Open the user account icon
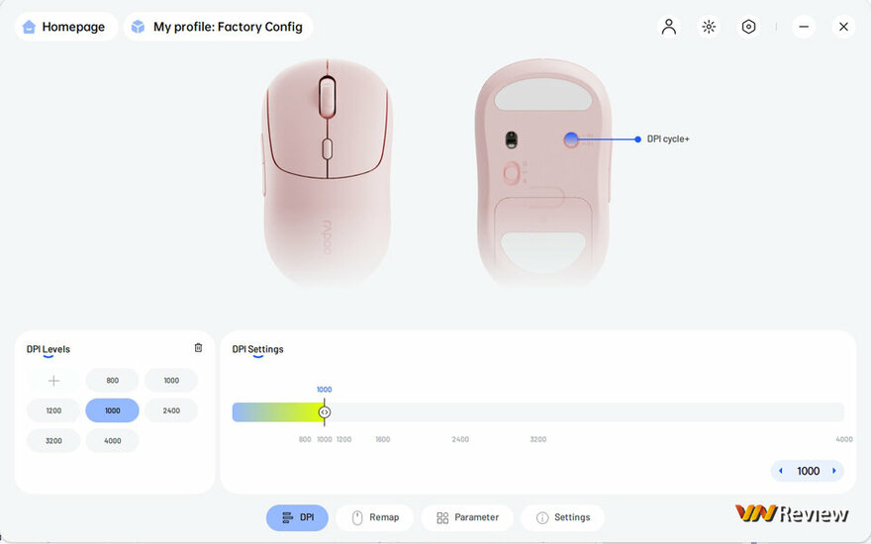 pyautogui.click(x=669, y=27)
